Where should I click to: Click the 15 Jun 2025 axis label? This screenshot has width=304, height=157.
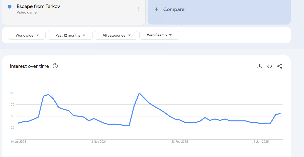click(260, 142)
